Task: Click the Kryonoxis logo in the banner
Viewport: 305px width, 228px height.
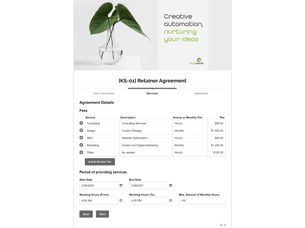Action: [196, 61]
